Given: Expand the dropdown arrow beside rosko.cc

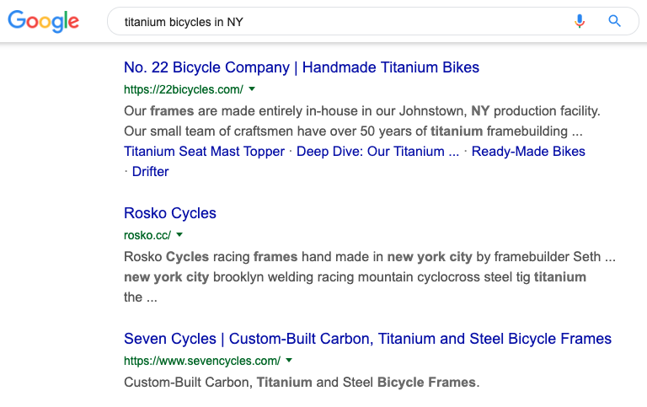Looking at the screenshot, I should tap(179, 234).
